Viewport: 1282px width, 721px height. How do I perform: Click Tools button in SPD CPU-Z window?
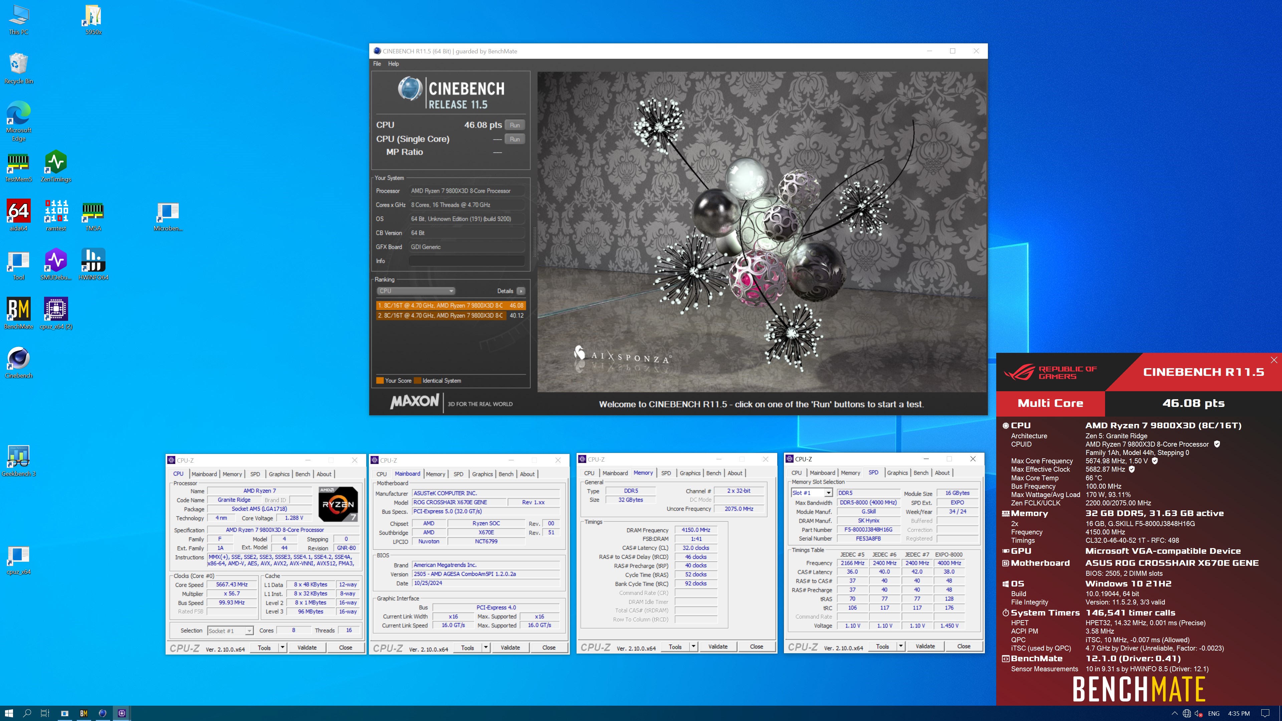tap(882, 646)
